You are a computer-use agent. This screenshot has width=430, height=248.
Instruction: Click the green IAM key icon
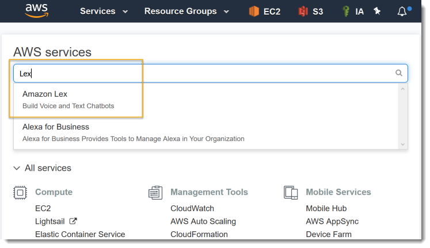tap(346, 12)
